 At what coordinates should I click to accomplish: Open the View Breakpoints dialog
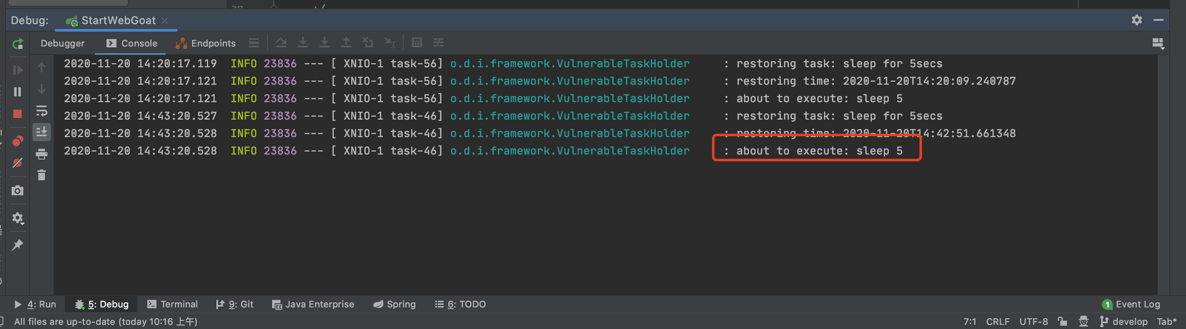pos(17,140)
